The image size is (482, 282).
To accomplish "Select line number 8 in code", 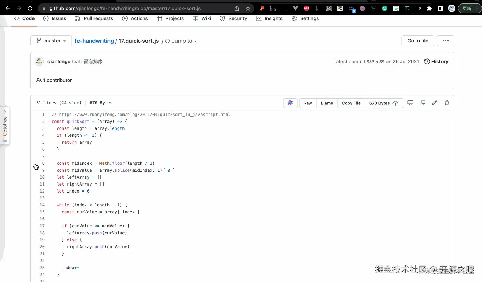I will [43, 163].
